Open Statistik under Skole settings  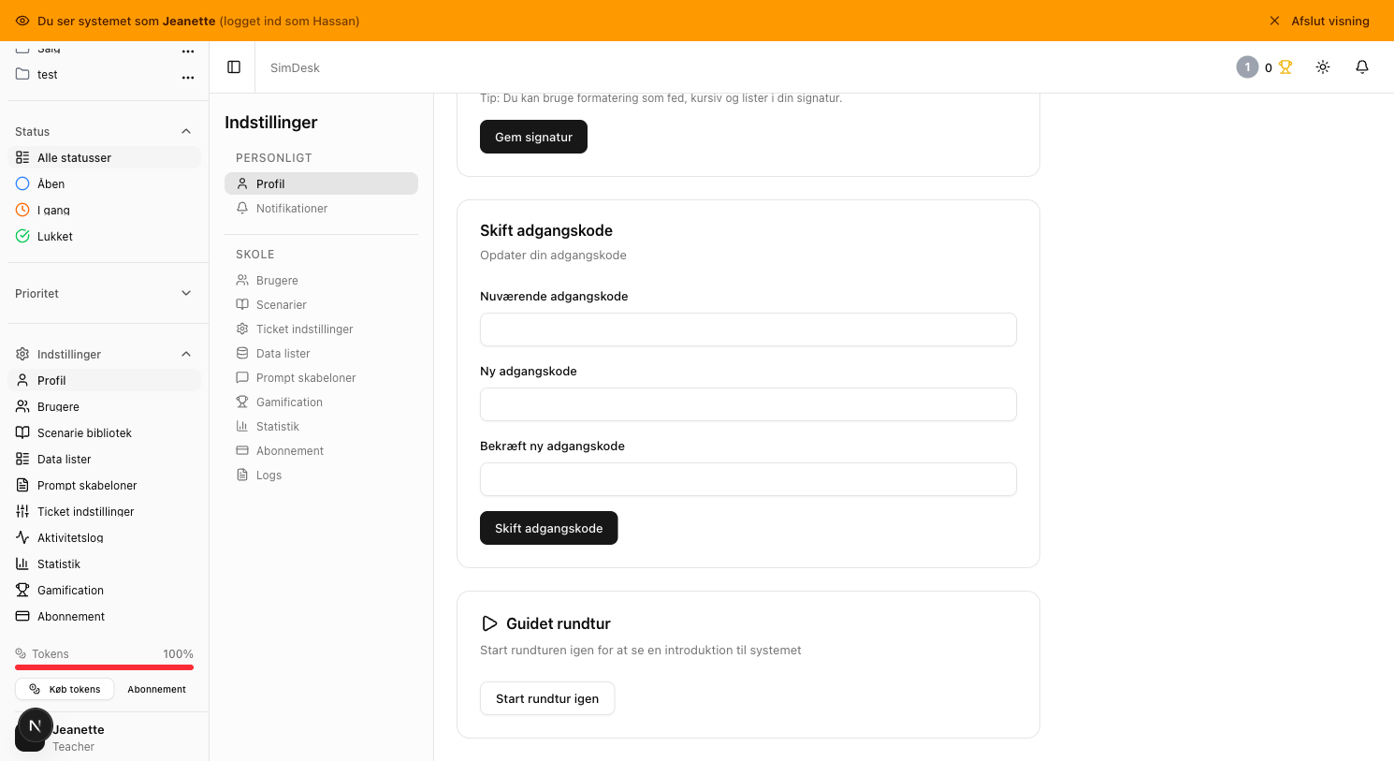(x=321, y=427)
